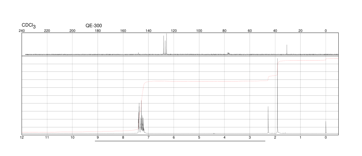
Task: Click the CDCl3 solvent label
Action: tap(28, 26)
